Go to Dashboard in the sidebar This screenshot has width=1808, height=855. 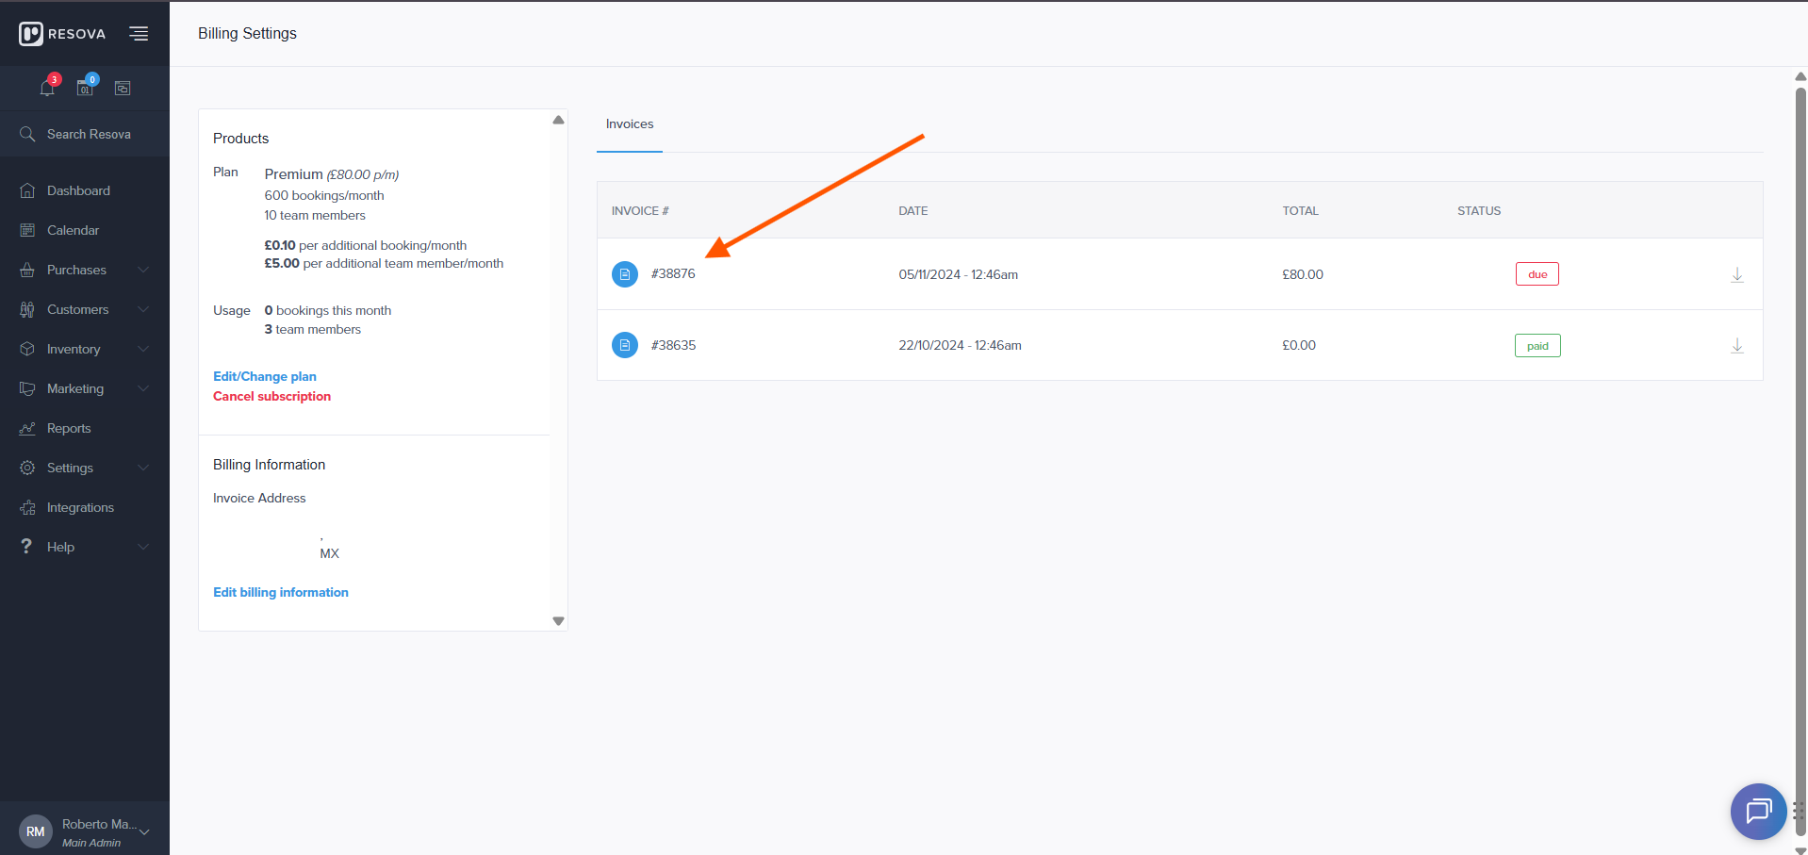click(x=78, y=190)
